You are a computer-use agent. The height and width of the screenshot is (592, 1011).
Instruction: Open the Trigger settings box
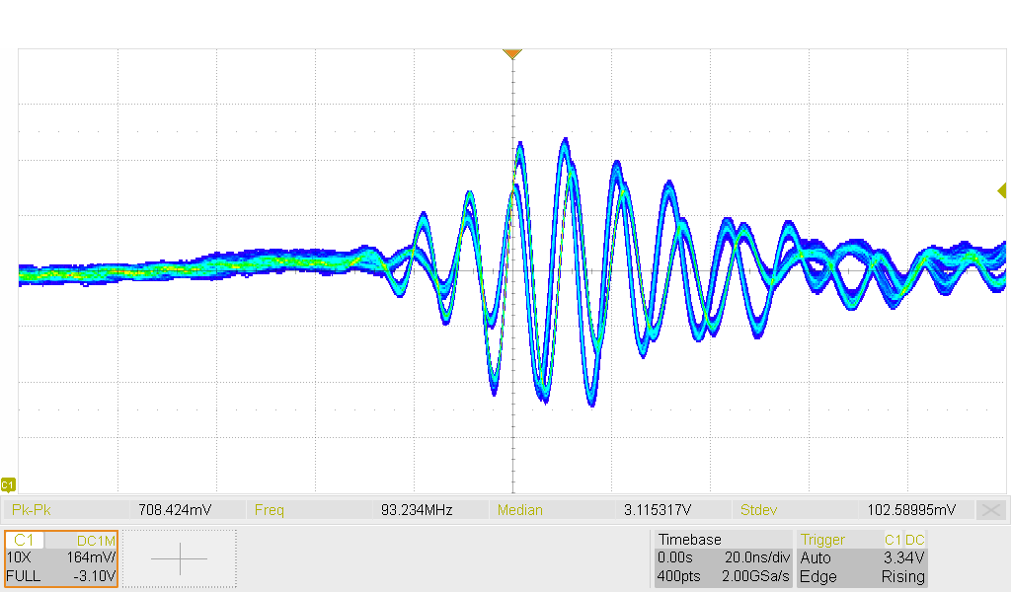pyautogui.click(x=862, y=558)
